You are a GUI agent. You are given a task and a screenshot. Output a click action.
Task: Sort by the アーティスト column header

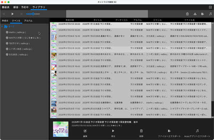[122, 20]
